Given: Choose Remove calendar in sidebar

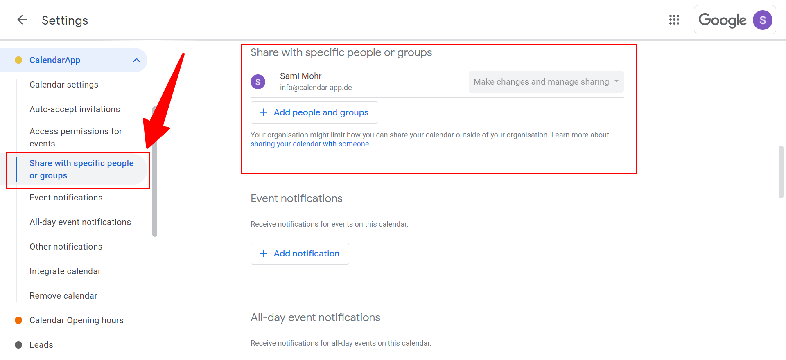Looking at the screenshot, I should (63, 296).
